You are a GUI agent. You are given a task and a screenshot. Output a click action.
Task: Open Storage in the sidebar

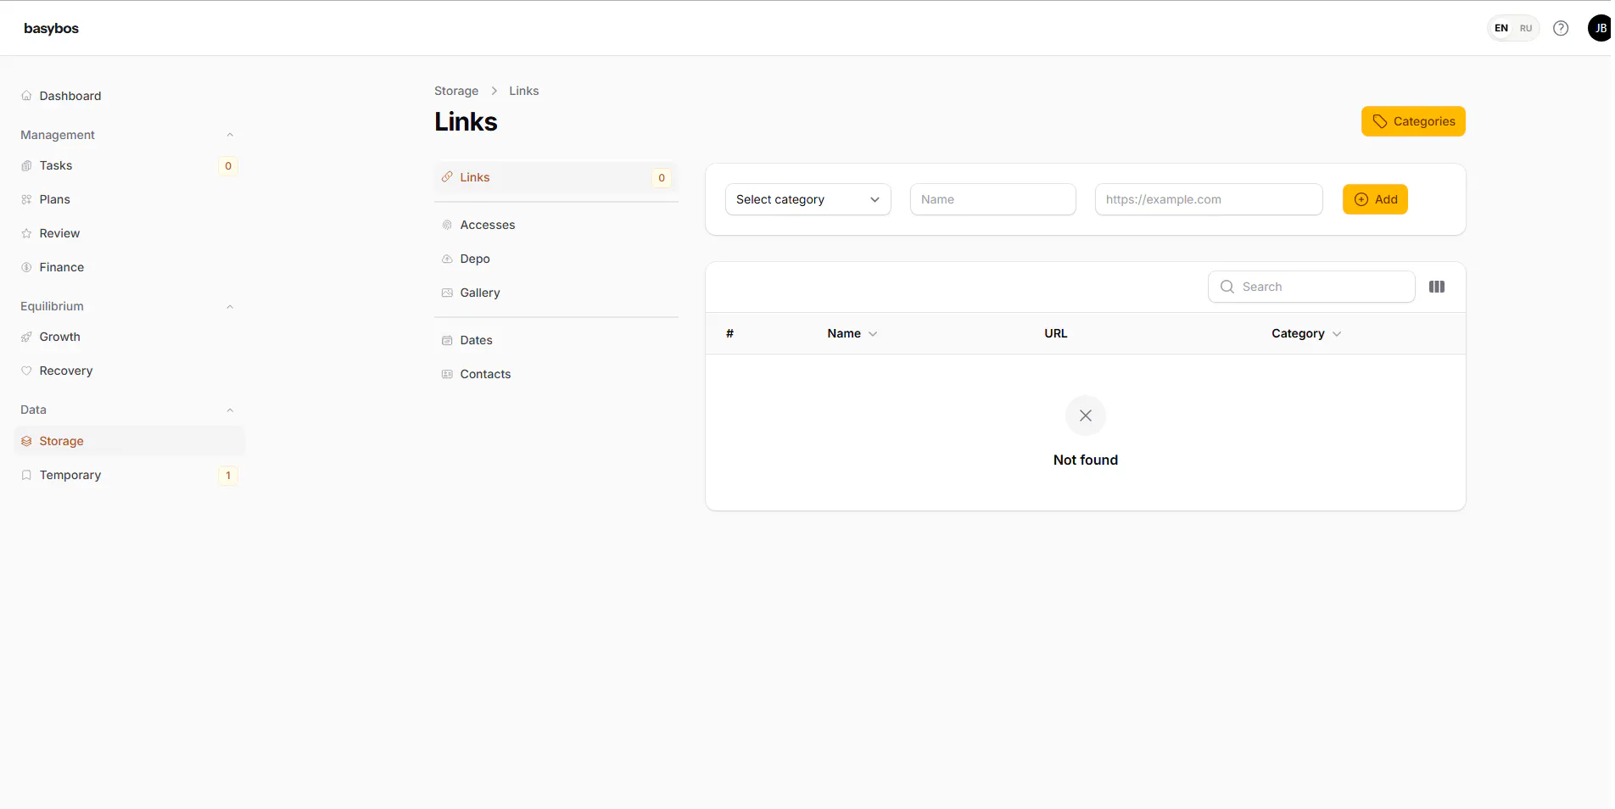point(129,441)
